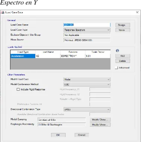Click Modify/Show for Diaphragm Eccentricity
The height and width of the screenshot is (142, 144).
100,124
